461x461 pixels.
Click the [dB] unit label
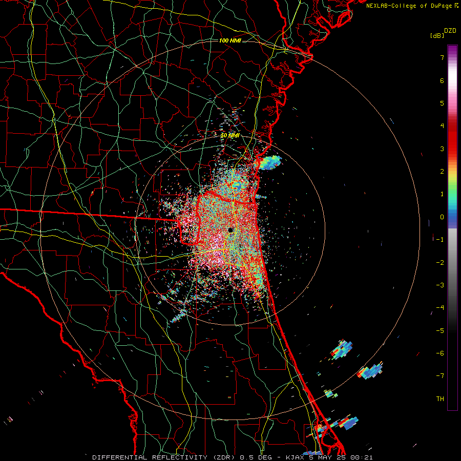[x=437, y=35]
